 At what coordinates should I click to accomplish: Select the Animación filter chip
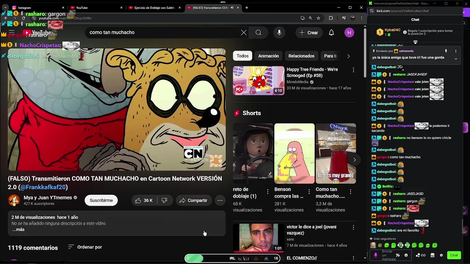(268, 56)
